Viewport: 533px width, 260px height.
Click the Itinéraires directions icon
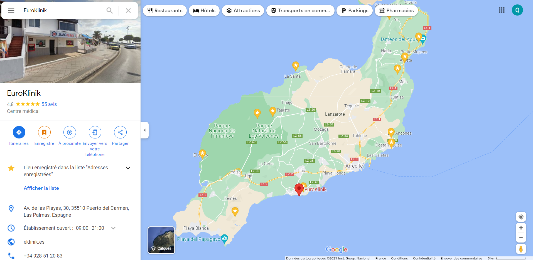coord(19,132)
